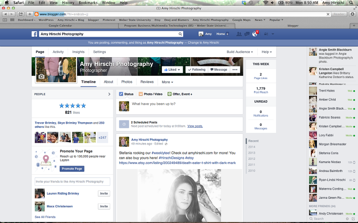Toggle the Following button
The height and width of the screenshot is (223, 358).
(x=197, y=70)
